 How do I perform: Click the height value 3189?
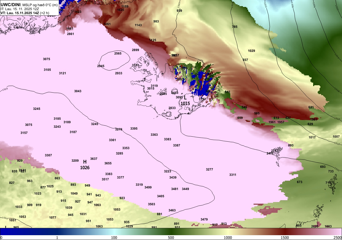pos(67,122)
